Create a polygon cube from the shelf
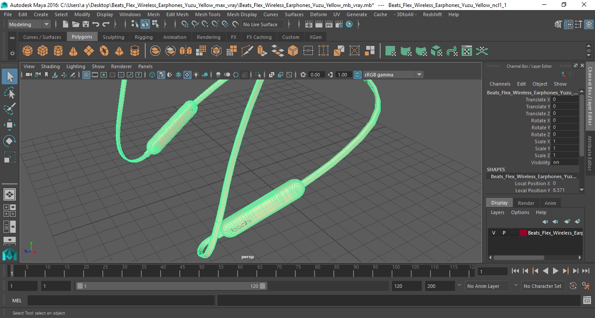Image resolution: width=595 pixels, height=318 pixels. [42, 51]
